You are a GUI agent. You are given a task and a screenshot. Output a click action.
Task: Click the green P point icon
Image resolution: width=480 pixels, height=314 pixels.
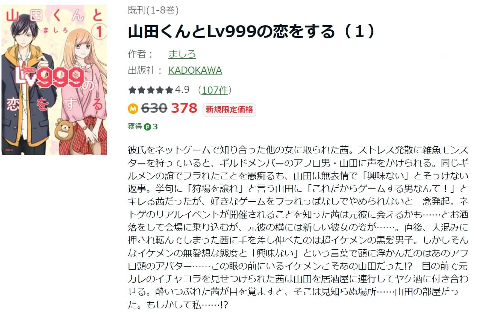(148, 127)
